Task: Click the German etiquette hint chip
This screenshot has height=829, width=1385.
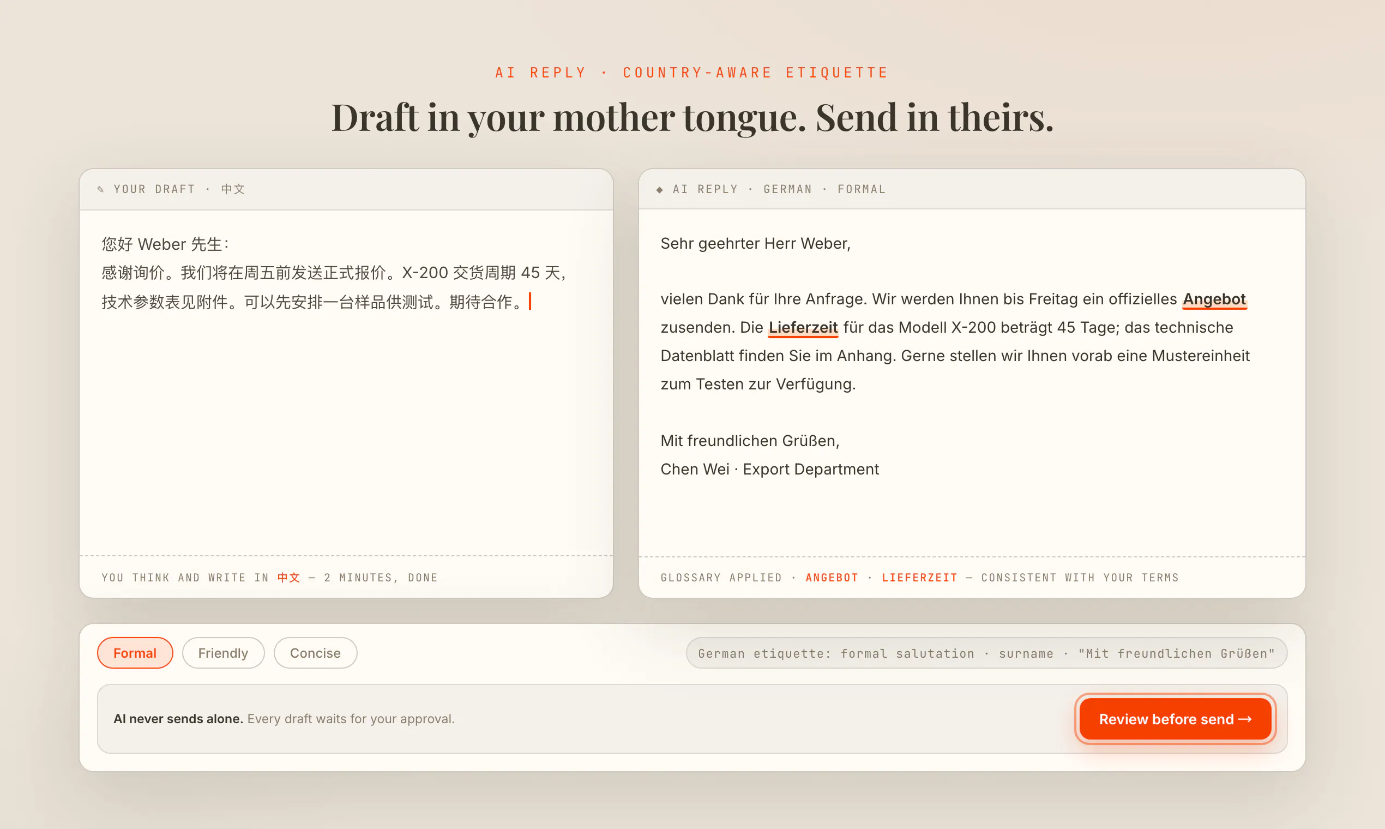Action: click(986, 653)
